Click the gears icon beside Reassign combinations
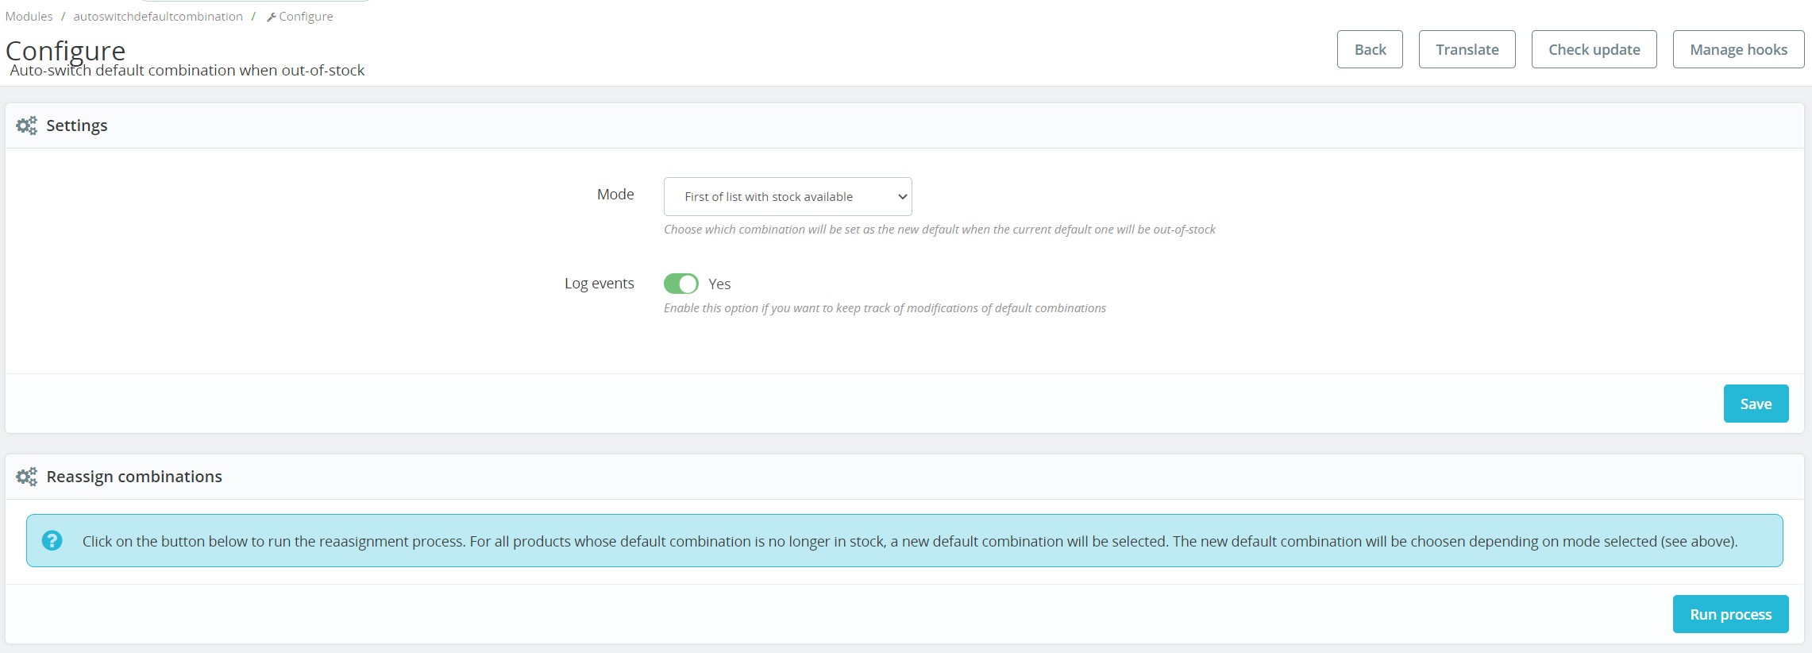1812x653 pixels. (x=26, y=477)
